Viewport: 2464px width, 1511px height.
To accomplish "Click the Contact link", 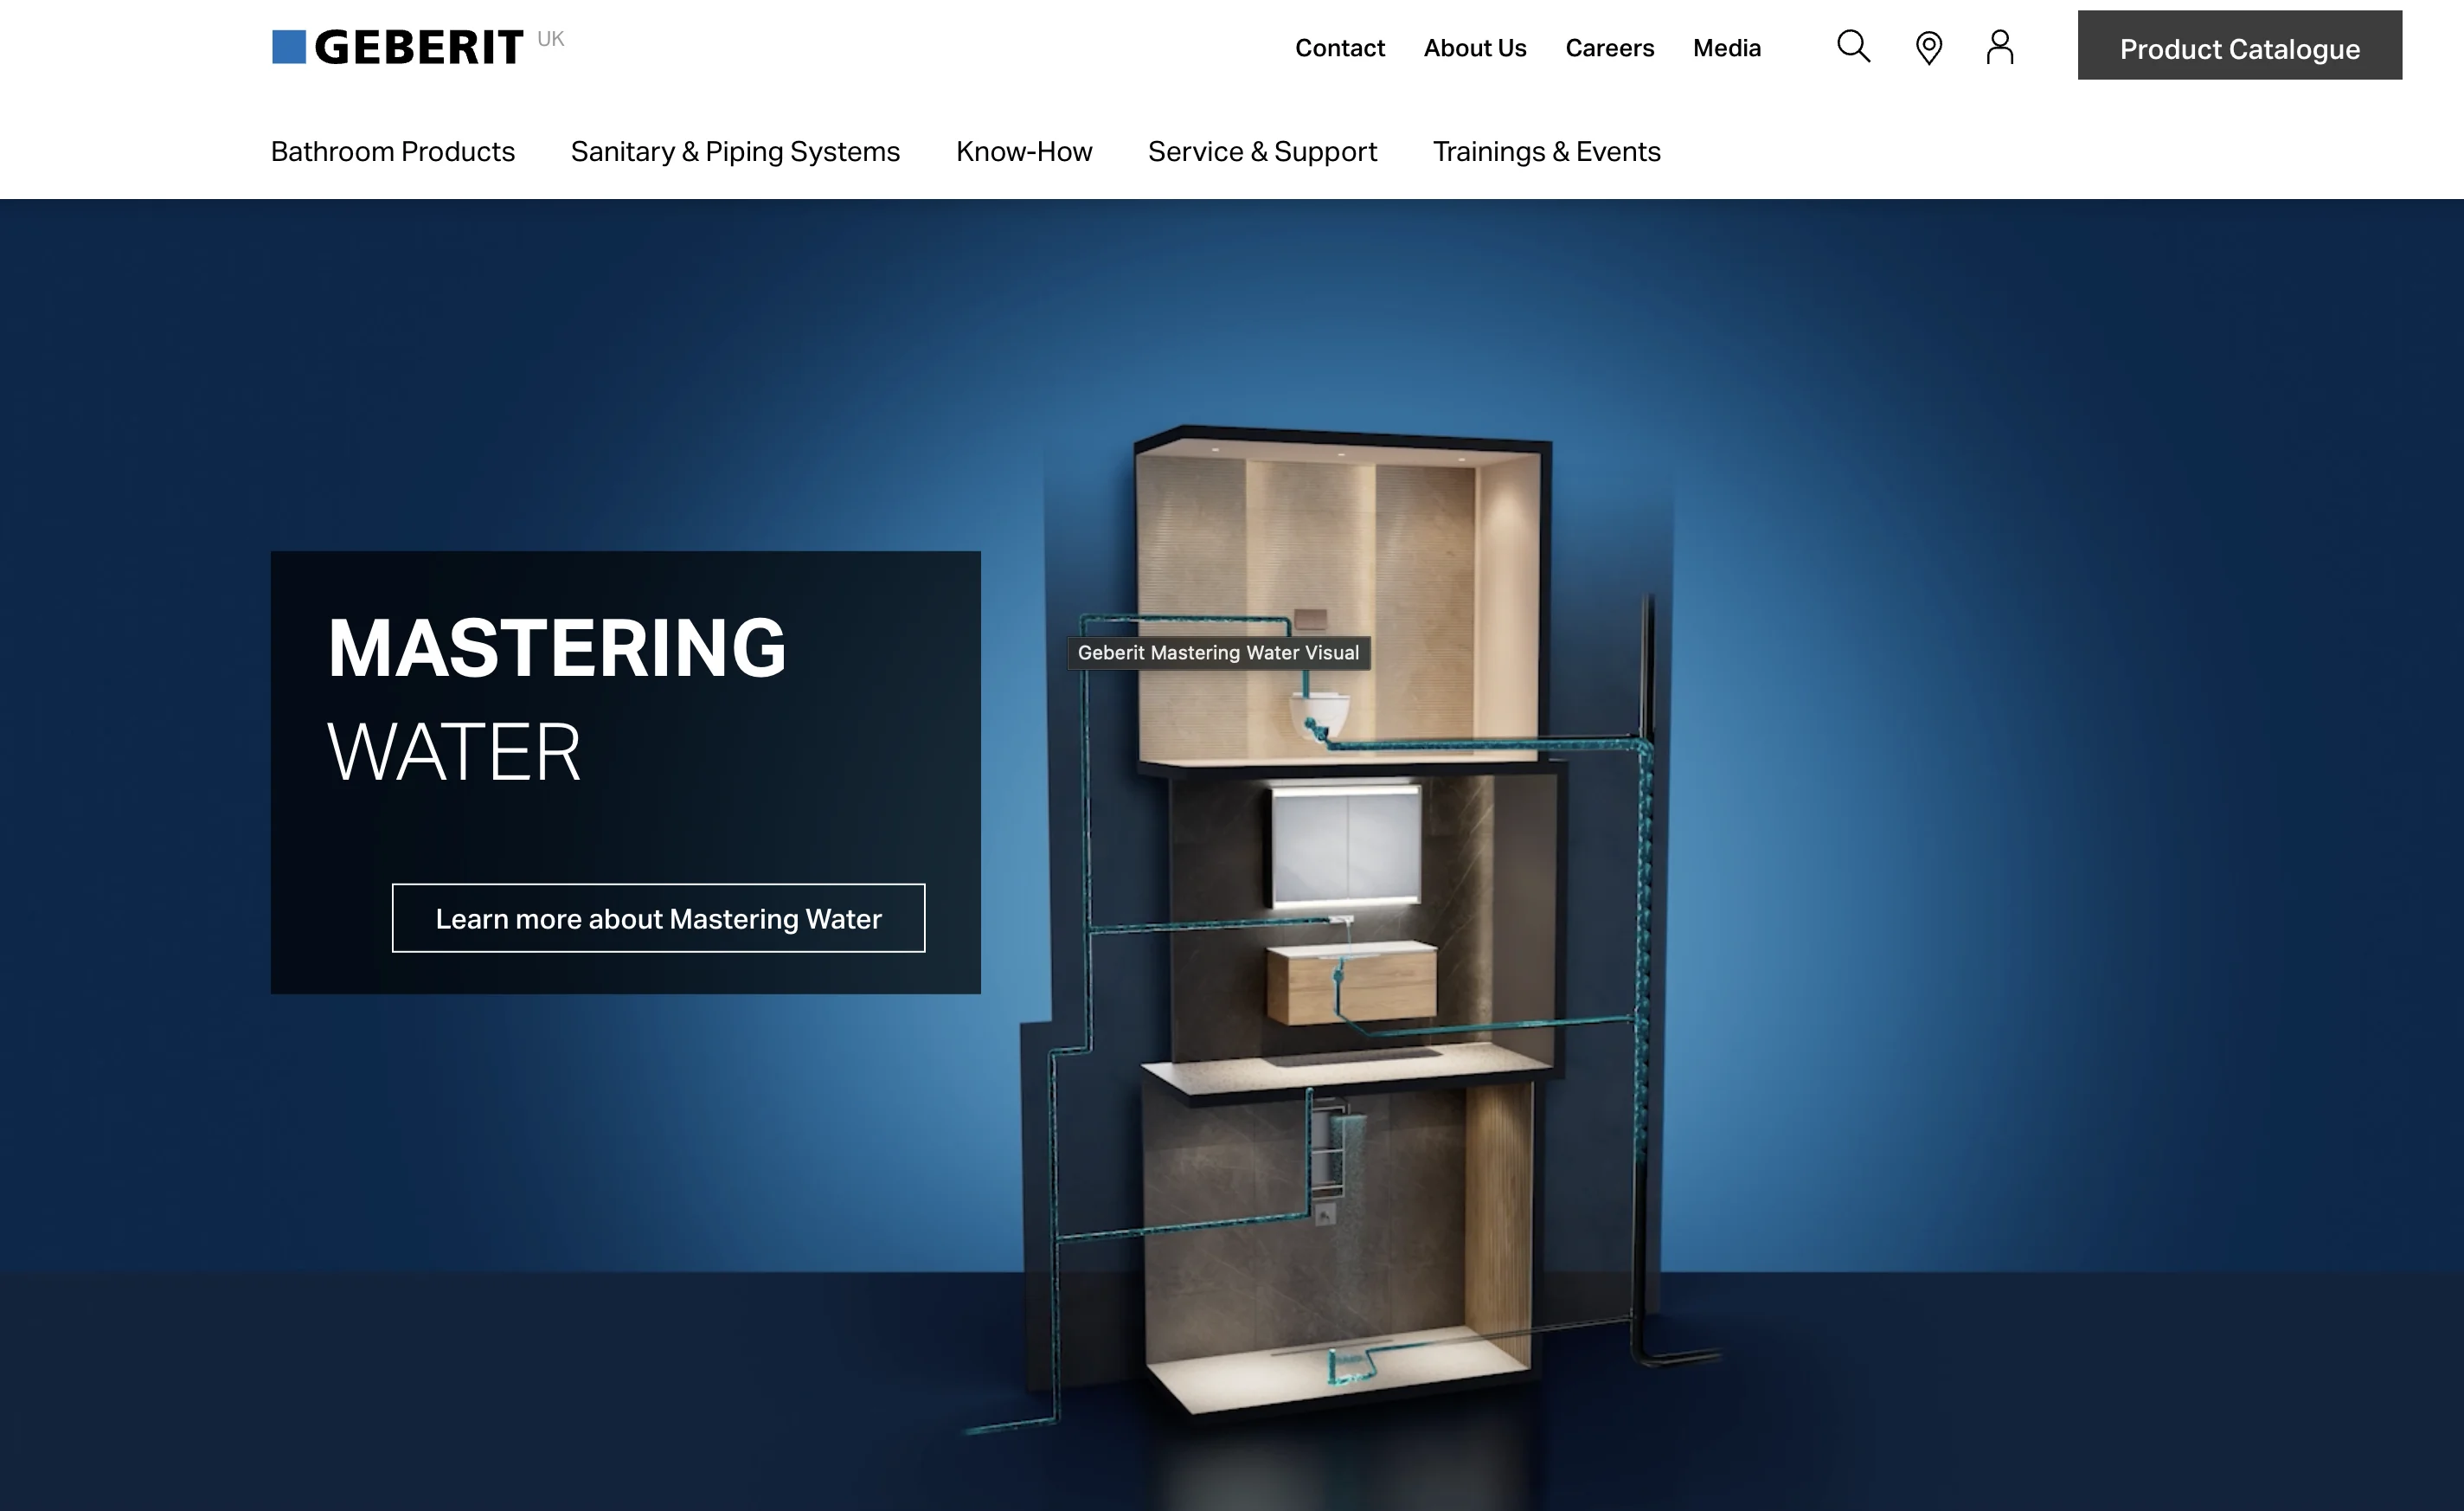I will point(1339,47).
